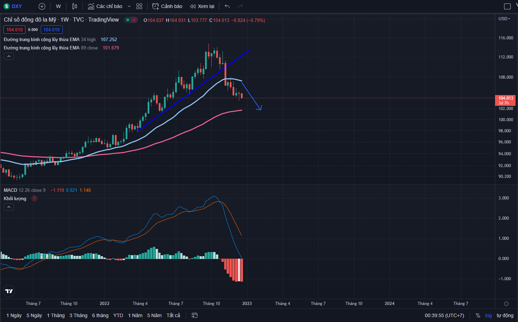Toggle log scale on the price axis
The height and width of the screenshot is (322, 518).
(488, 315)
